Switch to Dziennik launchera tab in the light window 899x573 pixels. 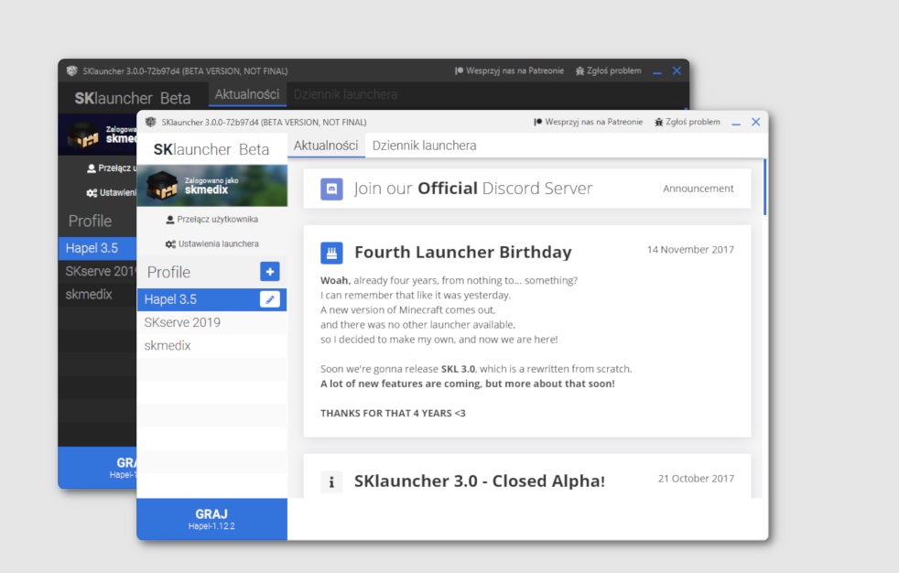click(424, 146)
